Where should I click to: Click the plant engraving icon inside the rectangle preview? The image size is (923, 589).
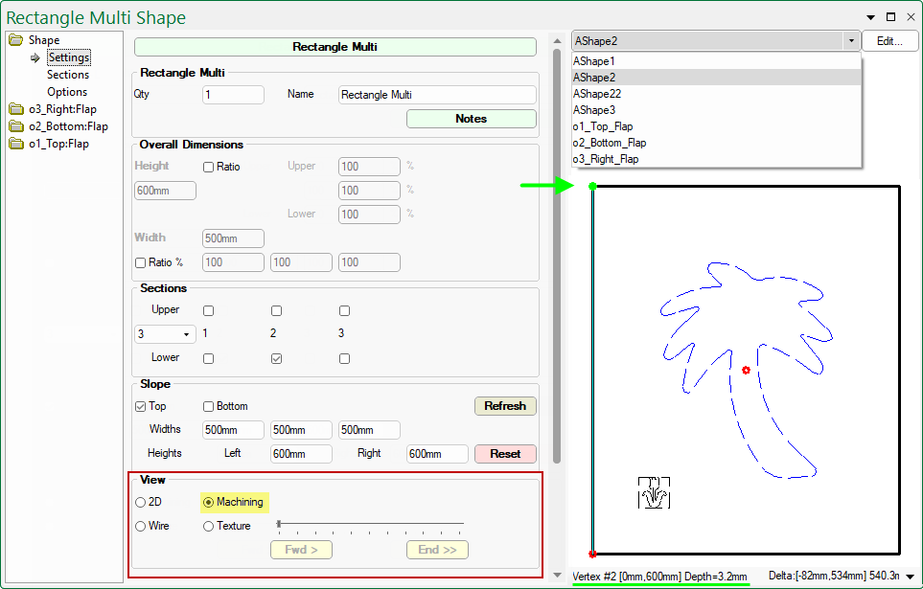[x=655, y=491]
